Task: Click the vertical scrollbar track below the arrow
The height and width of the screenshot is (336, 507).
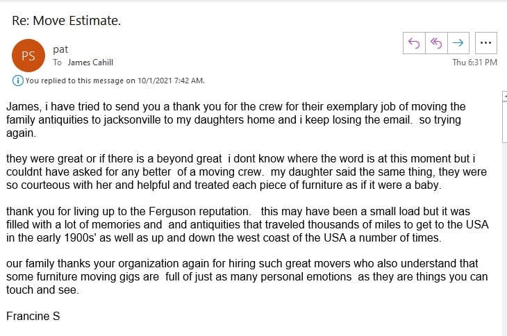Action: point(504,208)
